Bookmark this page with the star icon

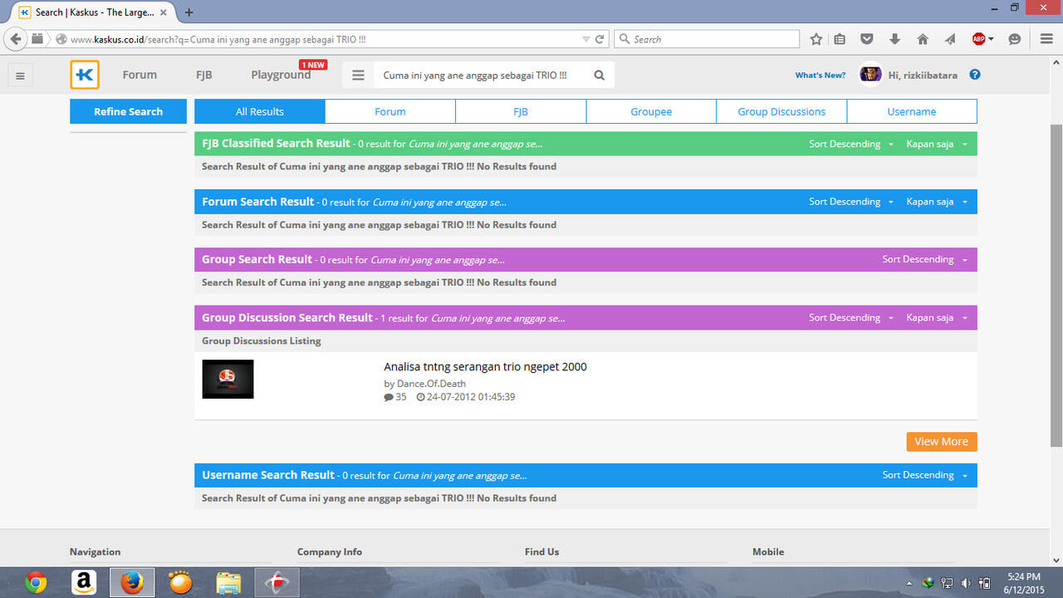point(816,39)
